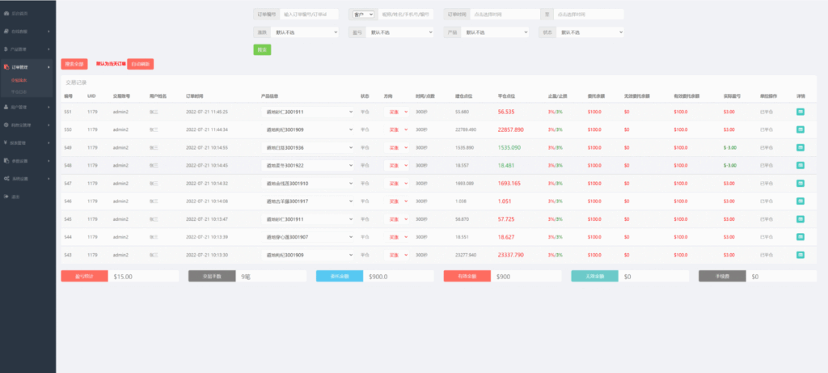Open details icon for order 551
The height and width of the screenshot is (373, 828).
800,112
